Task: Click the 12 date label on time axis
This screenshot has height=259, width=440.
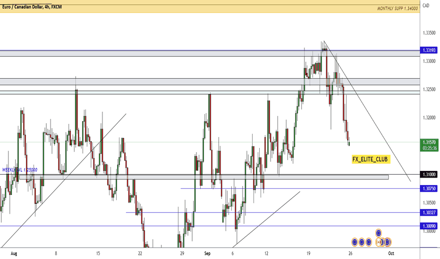Action: 266,253
